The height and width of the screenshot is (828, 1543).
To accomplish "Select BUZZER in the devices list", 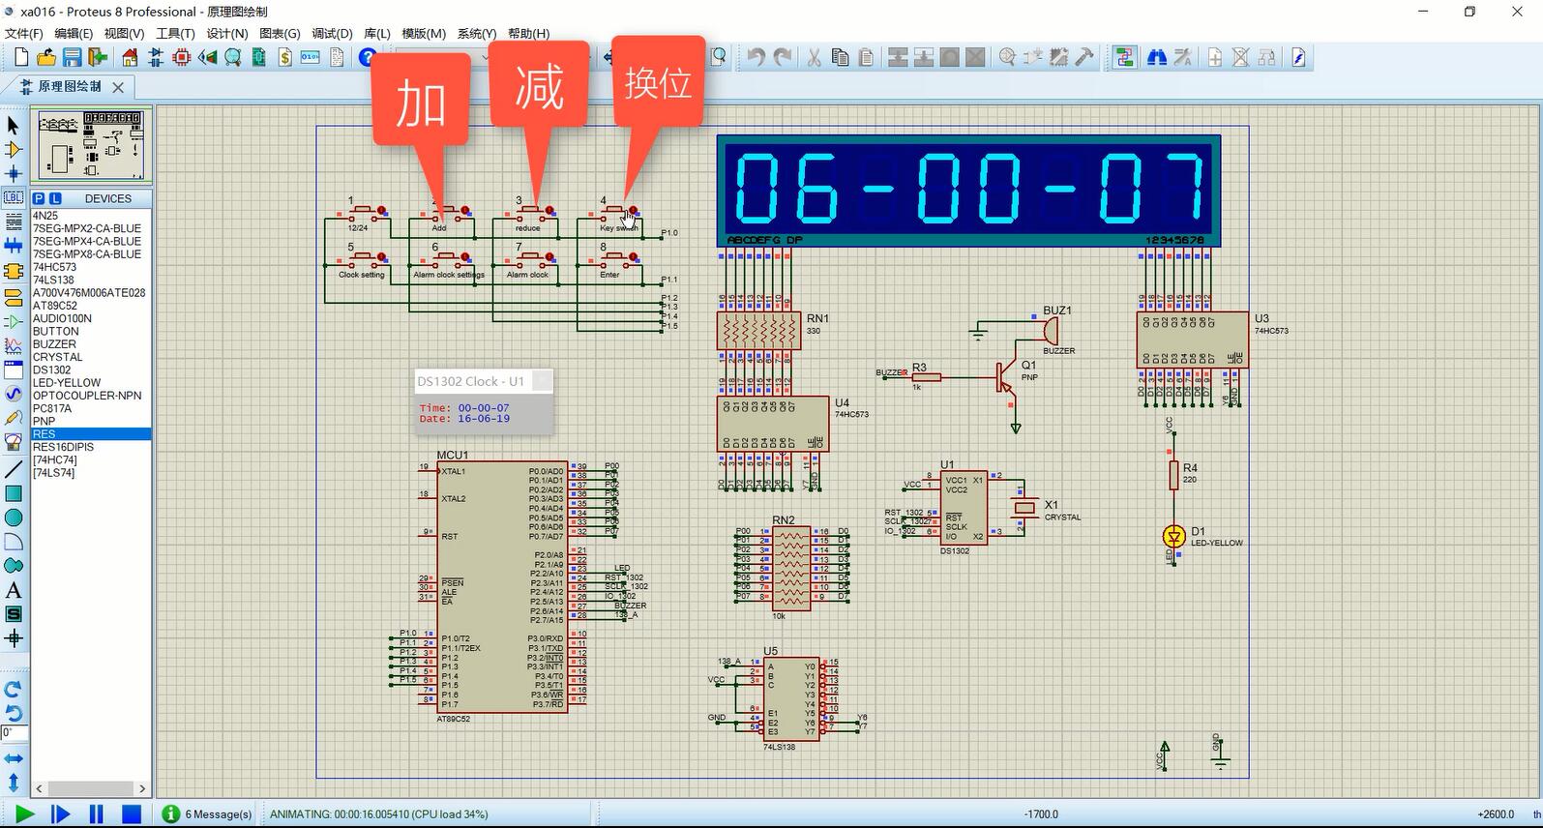I will pos(91,344).
